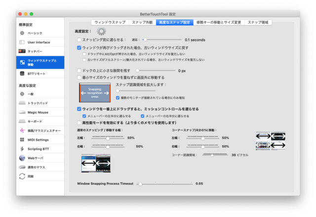Image resolution: width=316 pixels, height=217 pixels.
Task: Adjust コーナースナップ 左幅 slider
Action: click(203, 138)
